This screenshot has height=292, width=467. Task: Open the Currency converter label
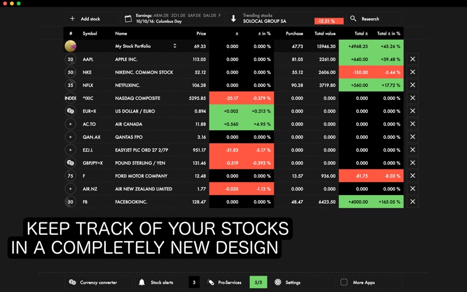point(99,283)
